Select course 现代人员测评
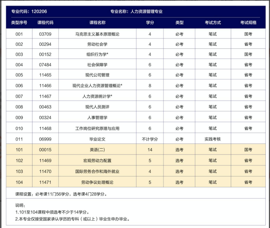 tap(97, 107)
